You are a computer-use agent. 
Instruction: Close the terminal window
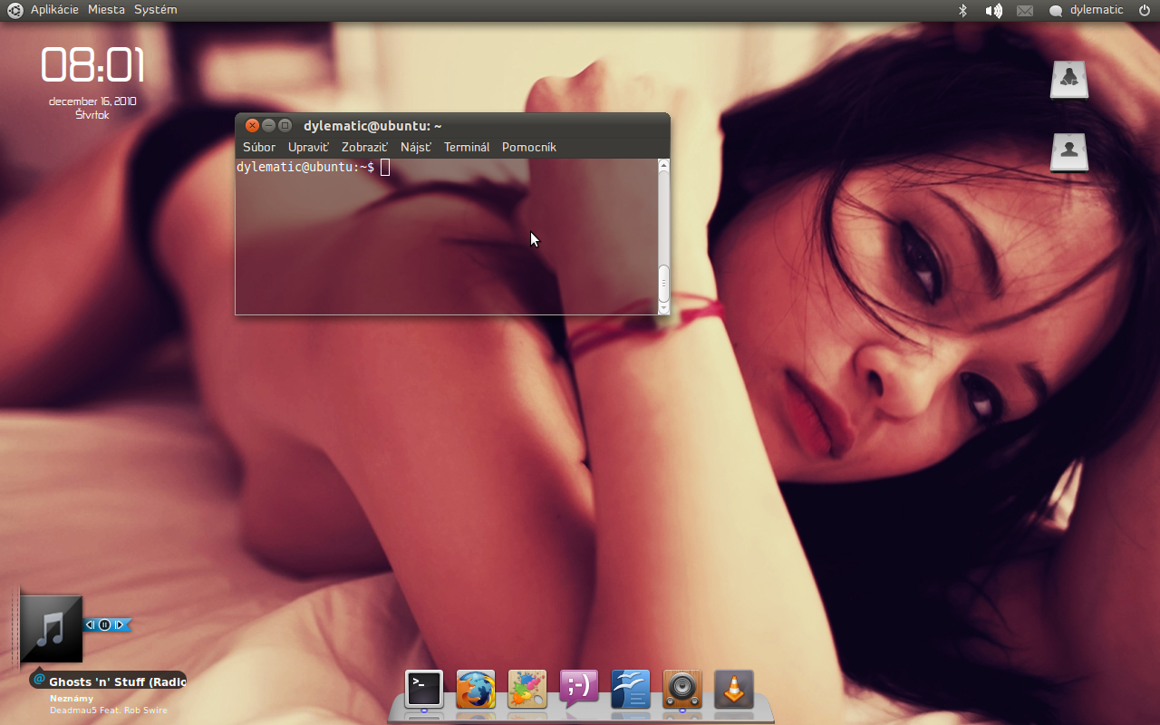point(253,125)
